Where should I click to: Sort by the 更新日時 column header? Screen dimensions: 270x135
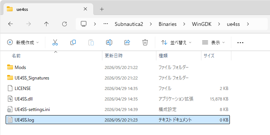click(114, 56)
